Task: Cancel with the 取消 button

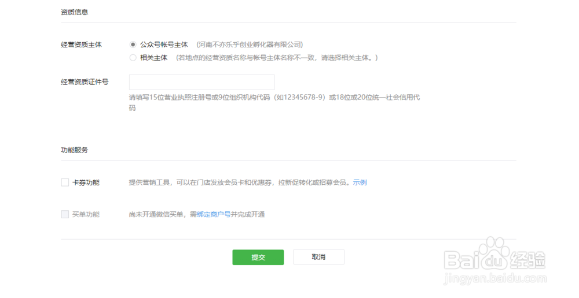Action: pos(318,257)
